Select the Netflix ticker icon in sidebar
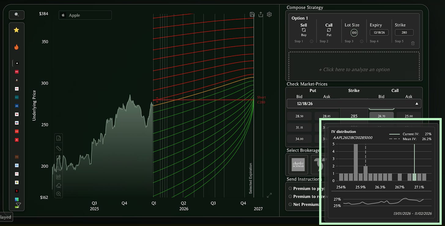Image resolution: width=445 pixels, height=226 pixels. 17,191
